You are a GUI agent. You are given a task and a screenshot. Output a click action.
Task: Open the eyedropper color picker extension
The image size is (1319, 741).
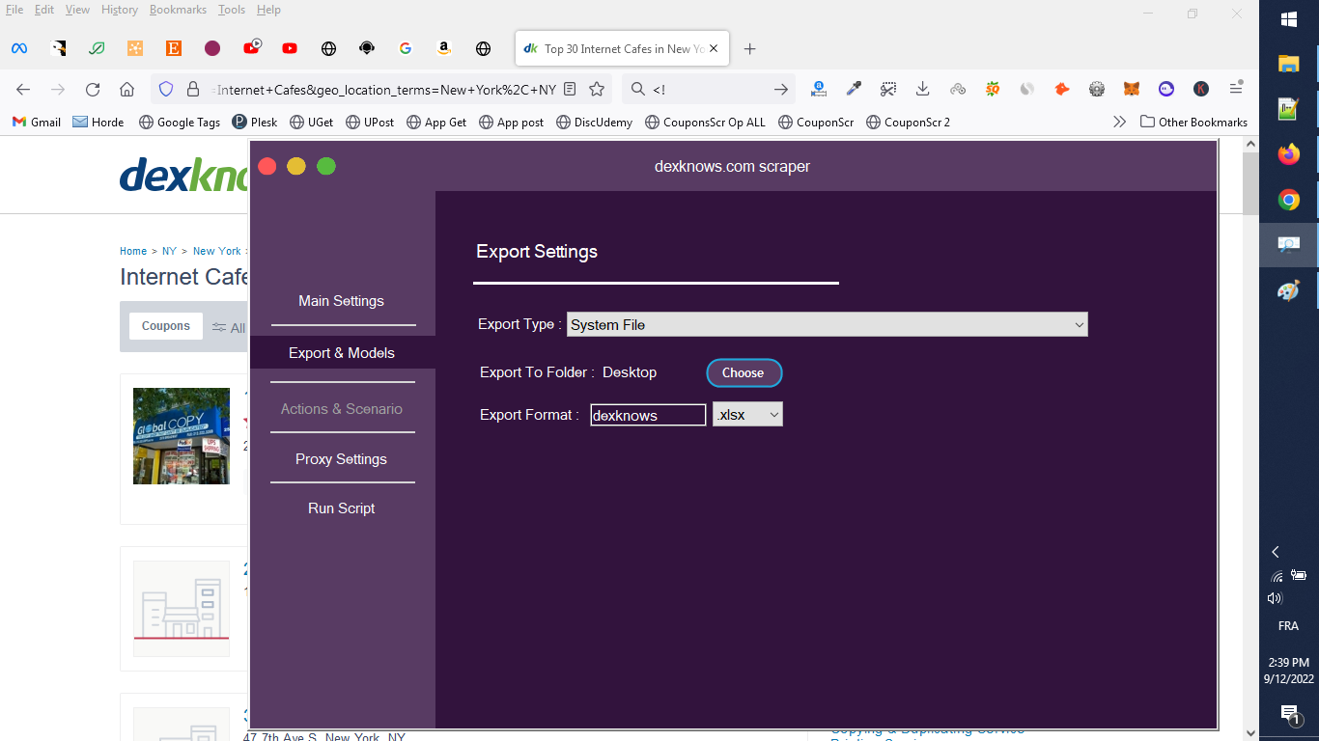click(x=854, y=90)
